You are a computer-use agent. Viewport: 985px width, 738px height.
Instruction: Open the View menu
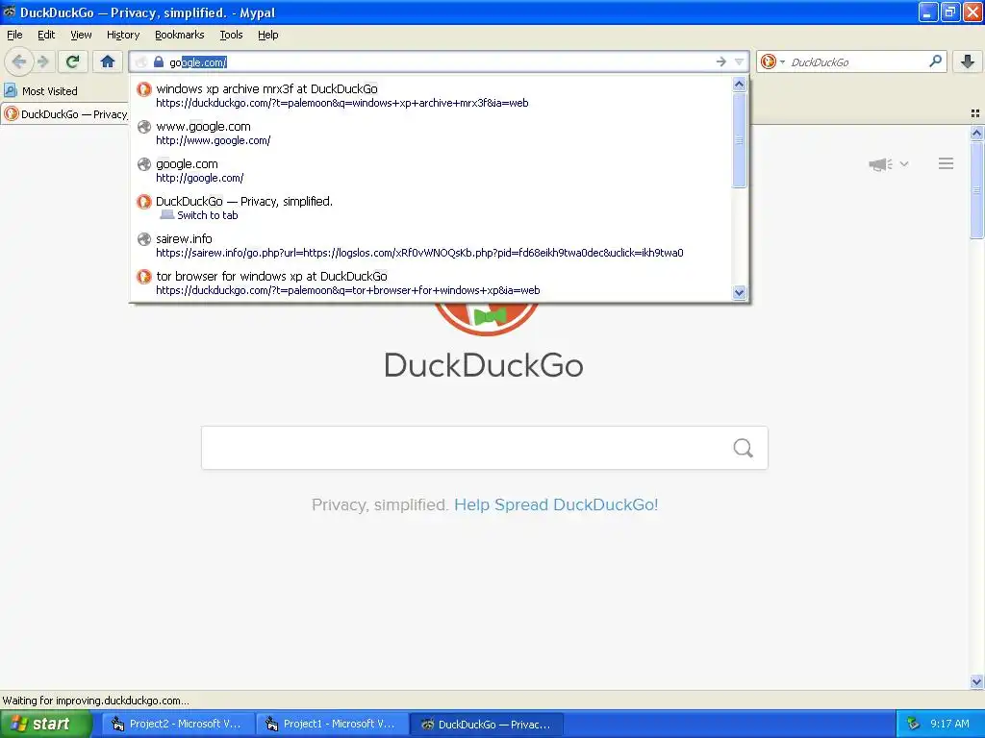tap(81, 36)
